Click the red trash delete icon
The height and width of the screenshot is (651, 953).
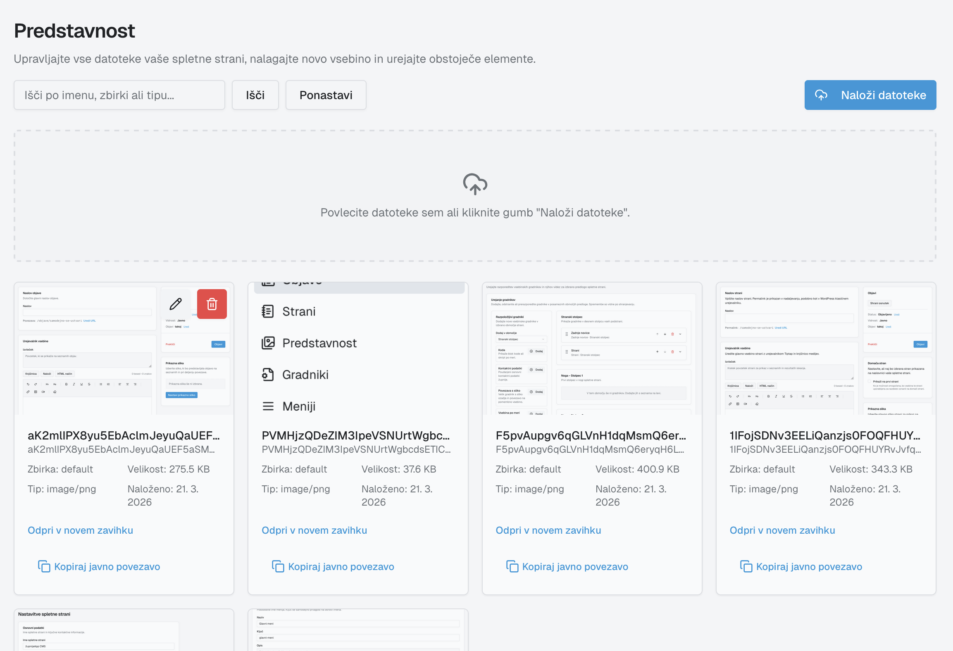click(x=212, y=304)
